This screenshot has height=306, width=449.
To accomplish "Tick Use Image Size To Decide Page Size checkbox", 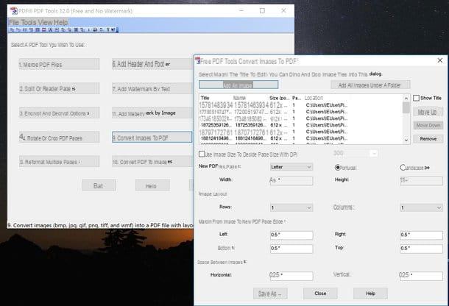I will click(x=202, y=154).
